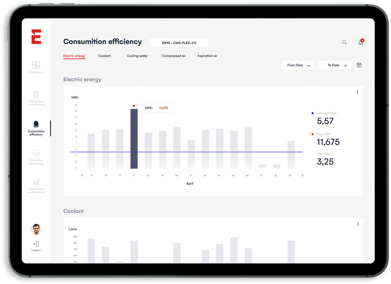Expand the From Date dropdown
This screenshot has height=284, width=391.
(298, 65)
